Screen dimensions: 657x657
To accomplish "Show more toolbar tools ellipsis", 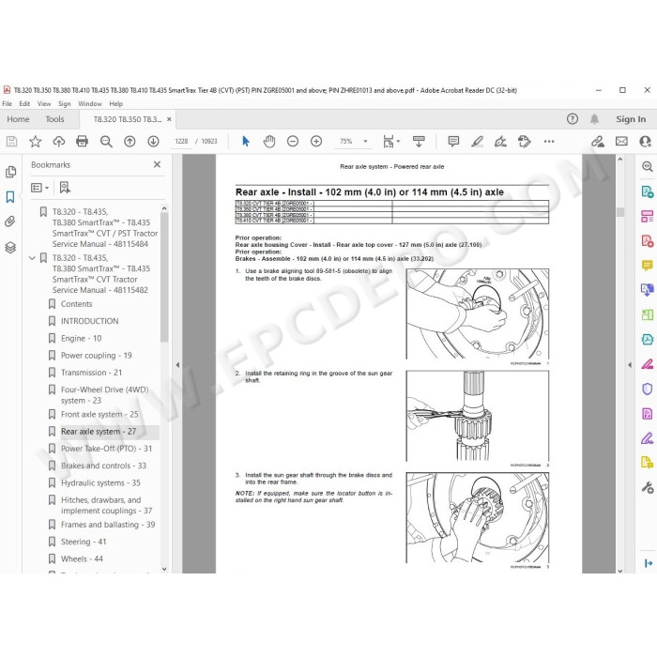I will pos(549,142).
